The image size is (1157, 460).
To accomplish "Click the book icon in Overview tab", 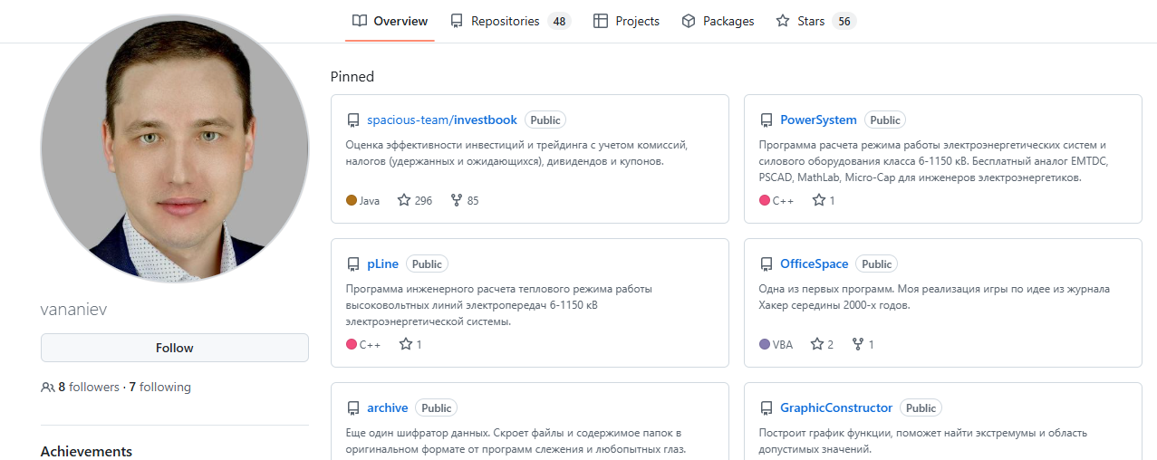I will (360, 21).
